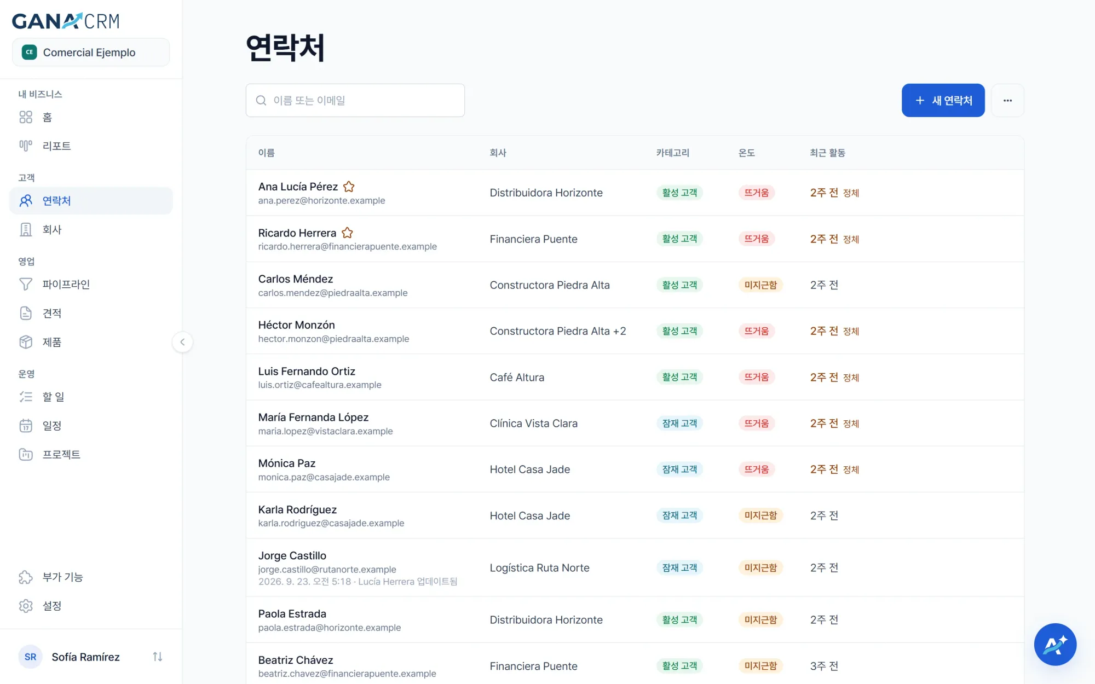Click Clínica Vista Clara company cell
The height and width of the screenshot is (684, 1095).
click(x=534, y=424)
